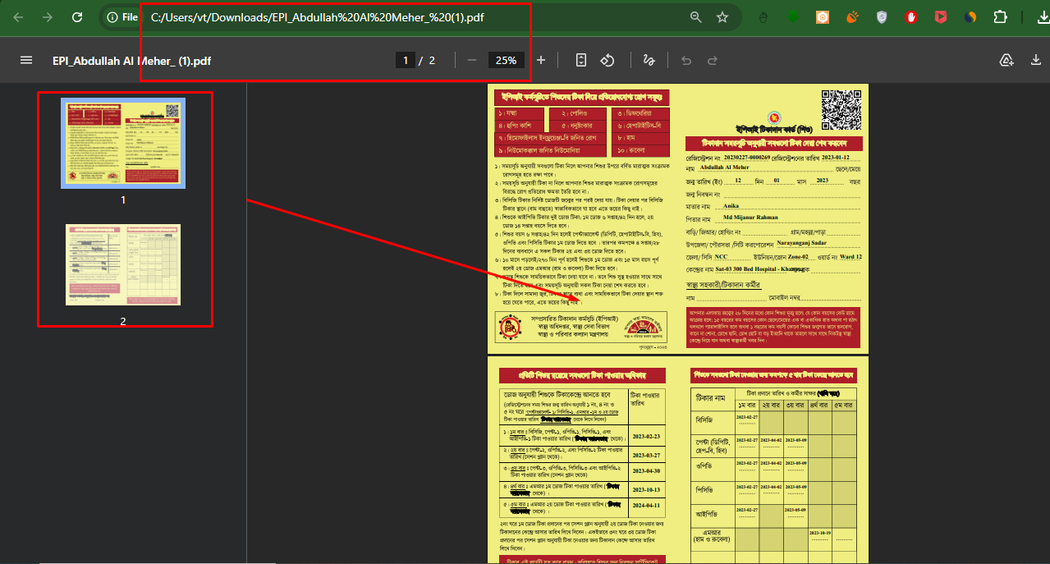Click the site information icon in address bar

pos(111,16)
